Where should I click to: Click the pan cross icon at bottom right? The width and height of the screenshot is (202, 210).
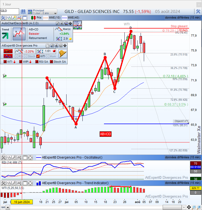(x=189, y=207)
